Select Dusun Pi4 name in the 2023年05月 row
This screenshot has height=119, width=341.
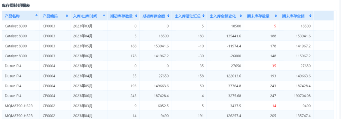pyautogui.click(x=13, y=86)
